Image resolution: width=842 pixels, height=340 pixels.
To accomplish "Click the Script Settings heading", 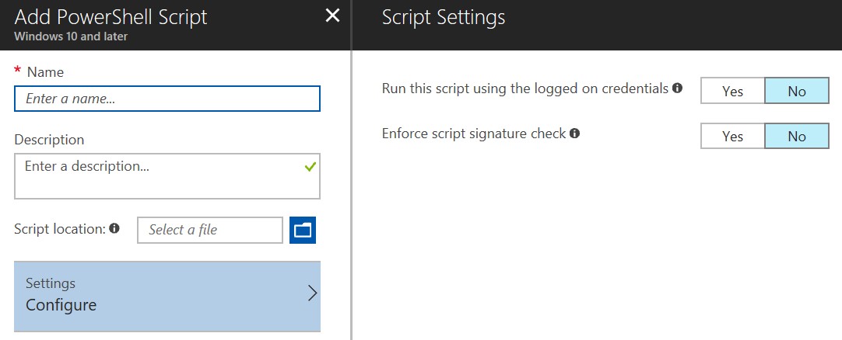I will pyautogui.click(x=444, y=17).
